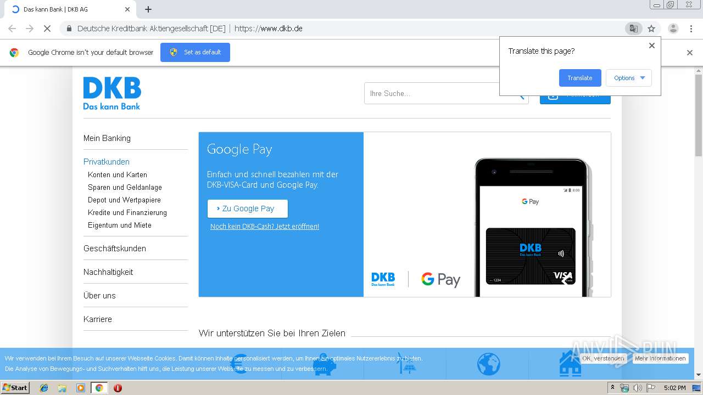Open Konten und Karten submenu
The height and width of the screenshot is (395, 703).
(x=118, y=174)
